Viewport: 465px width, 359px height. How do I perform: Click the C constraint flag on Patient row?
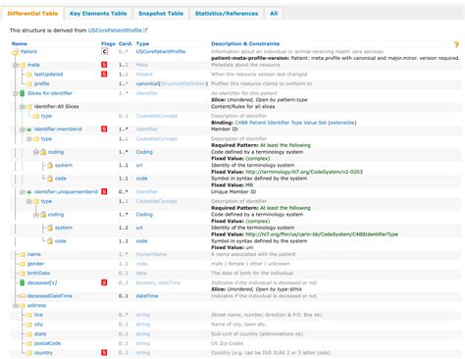(104, 51)
